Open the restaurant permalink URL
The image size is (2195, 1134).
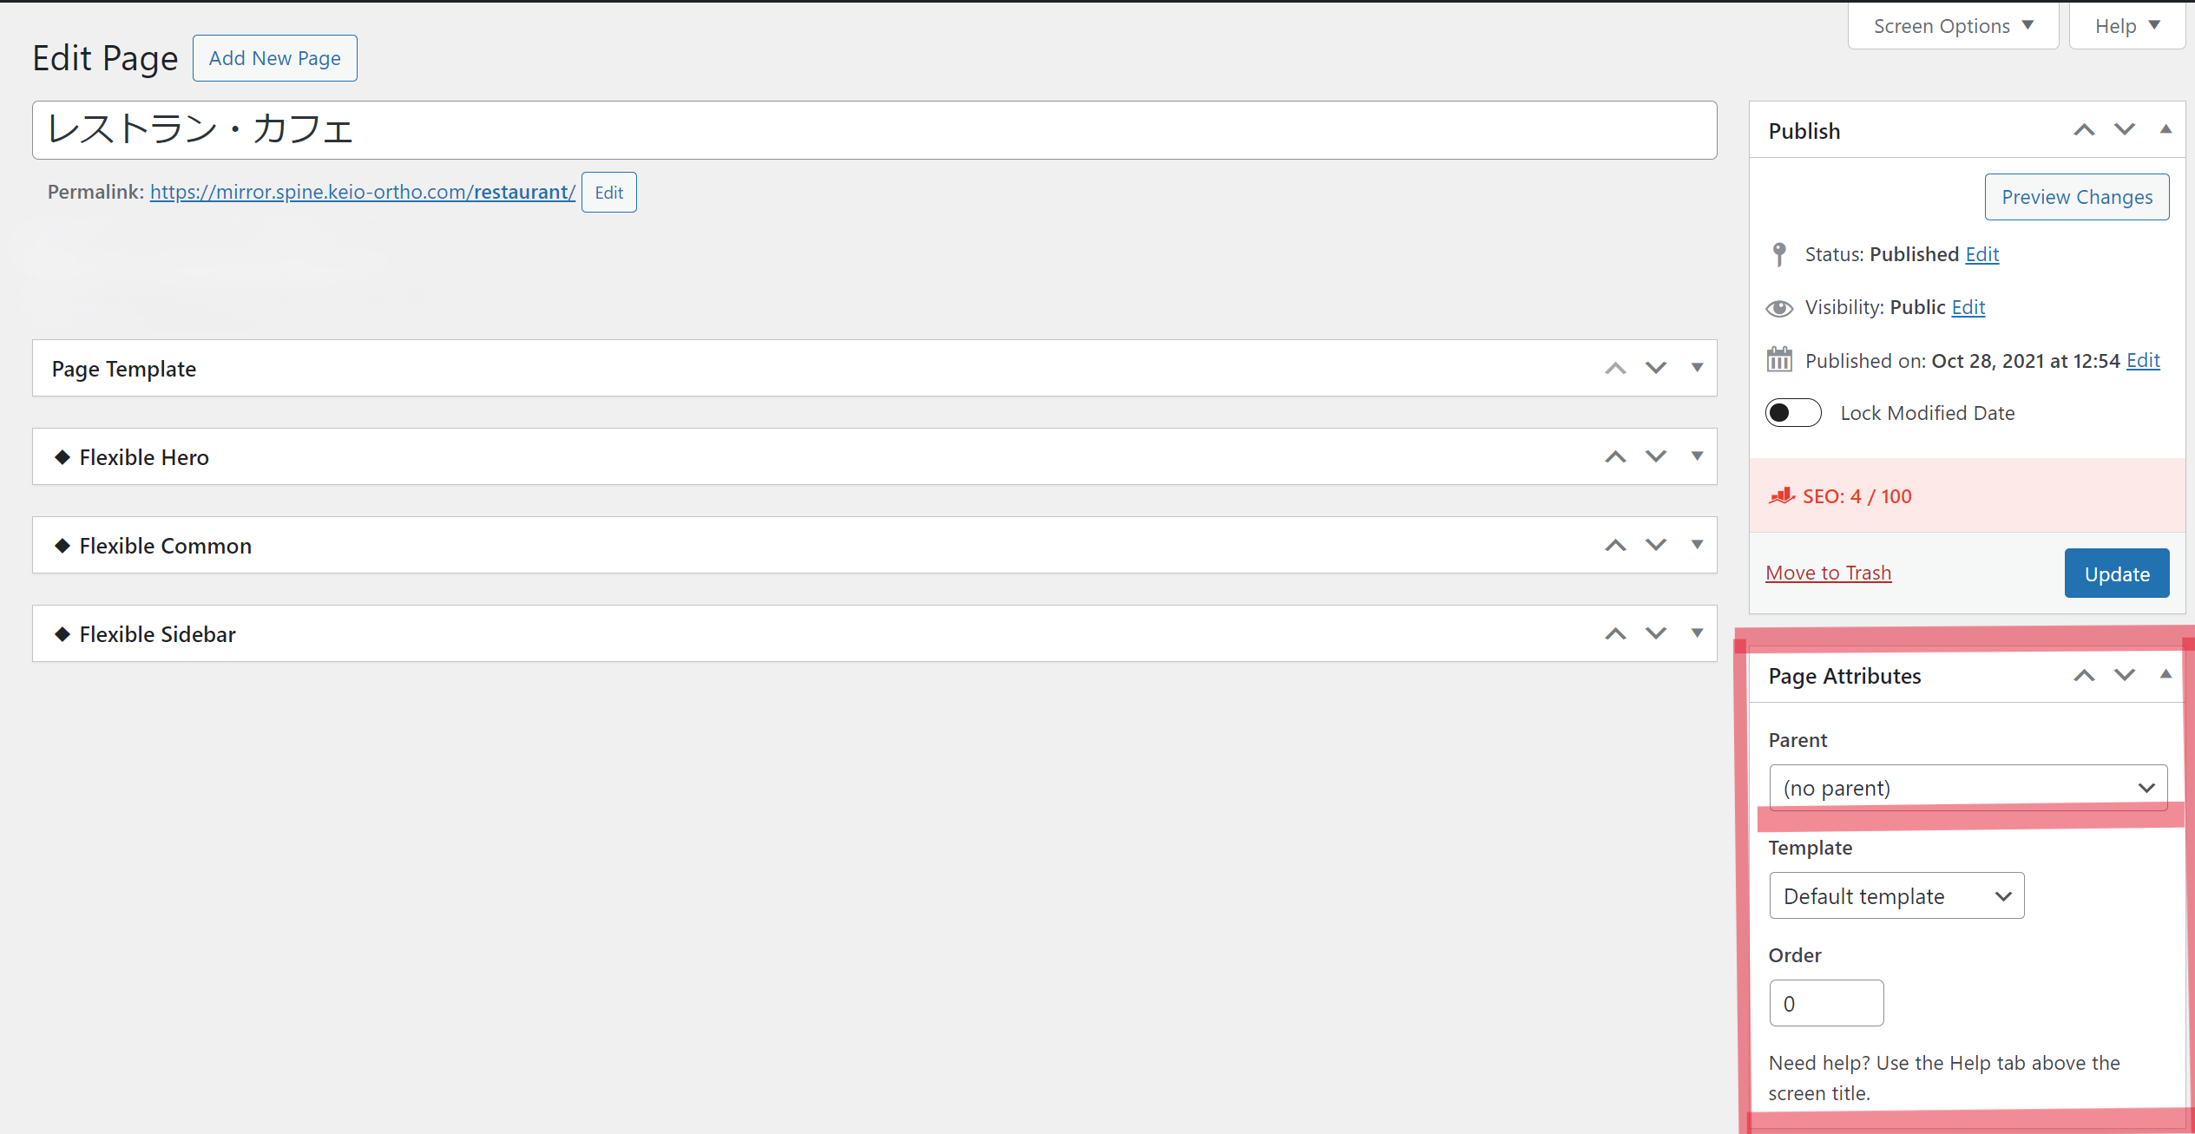(x=363, y=192)
